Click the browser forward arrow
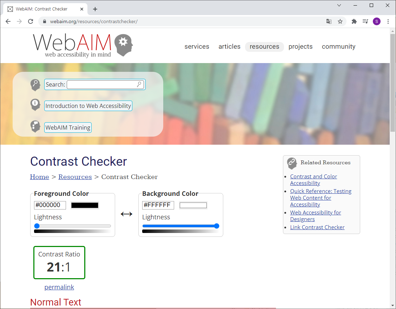Screen dimensions: 396x309 19,21
